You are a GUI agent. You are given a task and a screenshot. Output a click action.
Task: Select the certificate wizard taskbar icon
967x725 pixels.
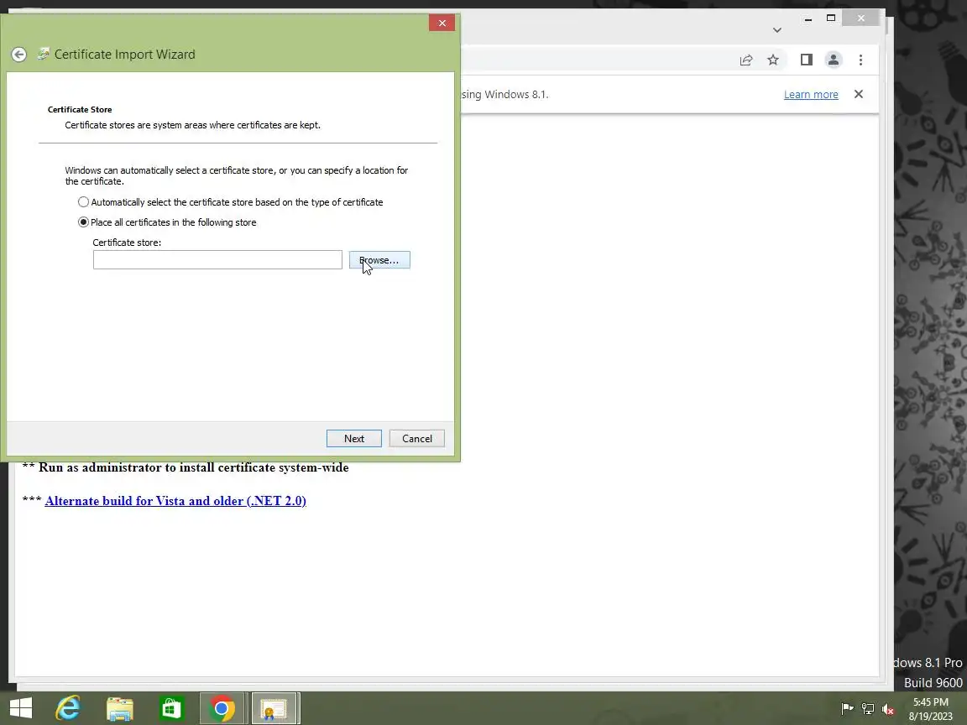(275, 708)
